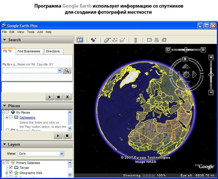Play the Places tour
Image resolution: width=218 pixels, height=179 pixels.
point(58,136)
